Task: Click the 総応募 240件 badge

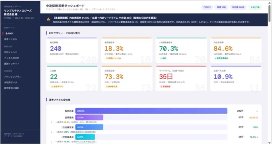Action: coord(238,7)
